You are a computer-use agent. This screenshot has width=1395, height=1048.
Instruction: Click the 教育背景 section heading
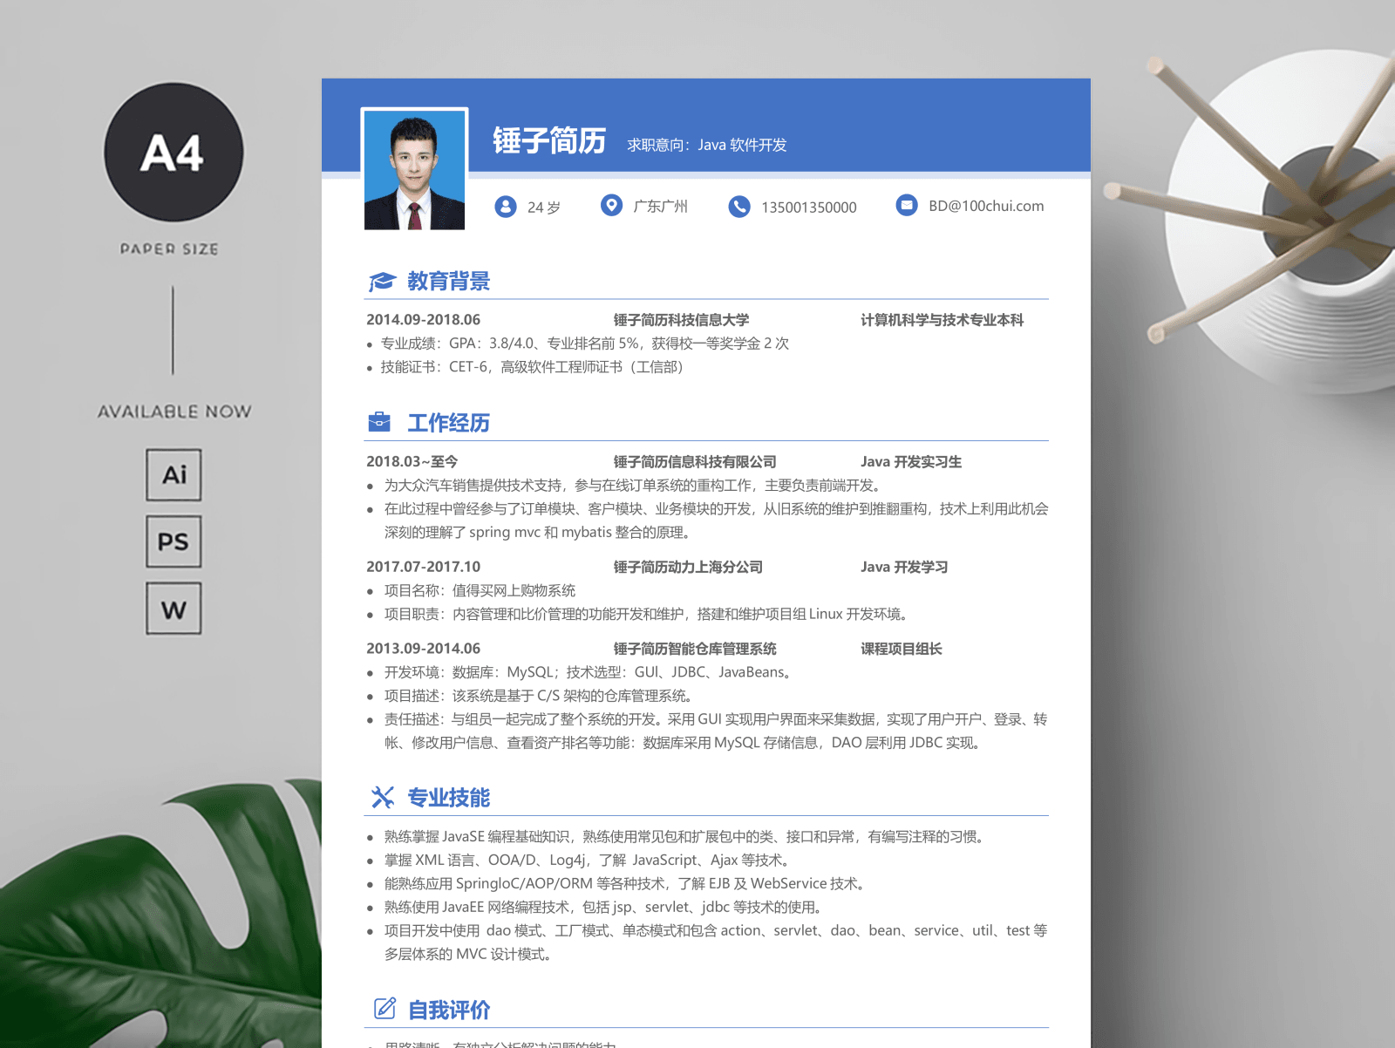448,282
